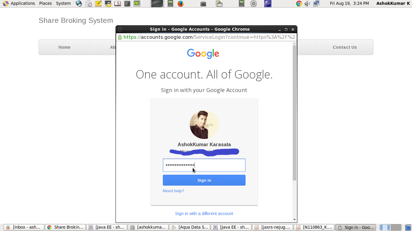Switch to the [N110863_K... taskbar window
Viewport: 412px width, 231px height.
(314, 227)
